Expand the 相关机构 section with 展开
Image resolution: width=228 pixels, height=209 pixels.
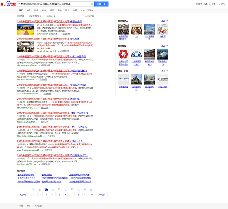click(165, 46)
